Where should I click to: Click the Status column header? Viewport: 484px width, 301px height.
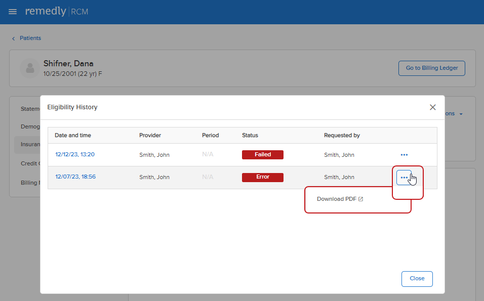250,136
